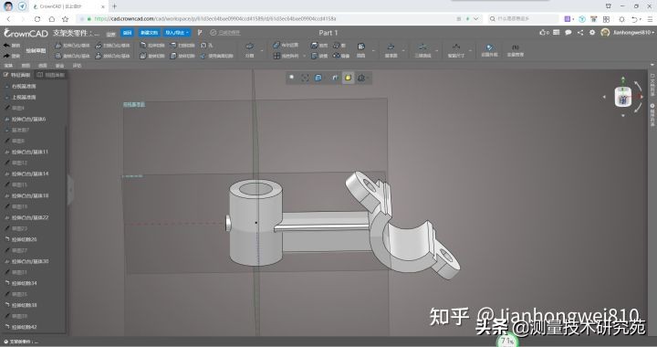Select the loft boss/base tool
Viewport: 657px width, 347px height.
pyautogui.click(x=113, y=56)
